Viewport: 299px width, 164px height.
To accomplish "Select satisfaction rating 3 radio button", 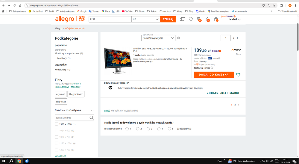I will tap(148, 129).
